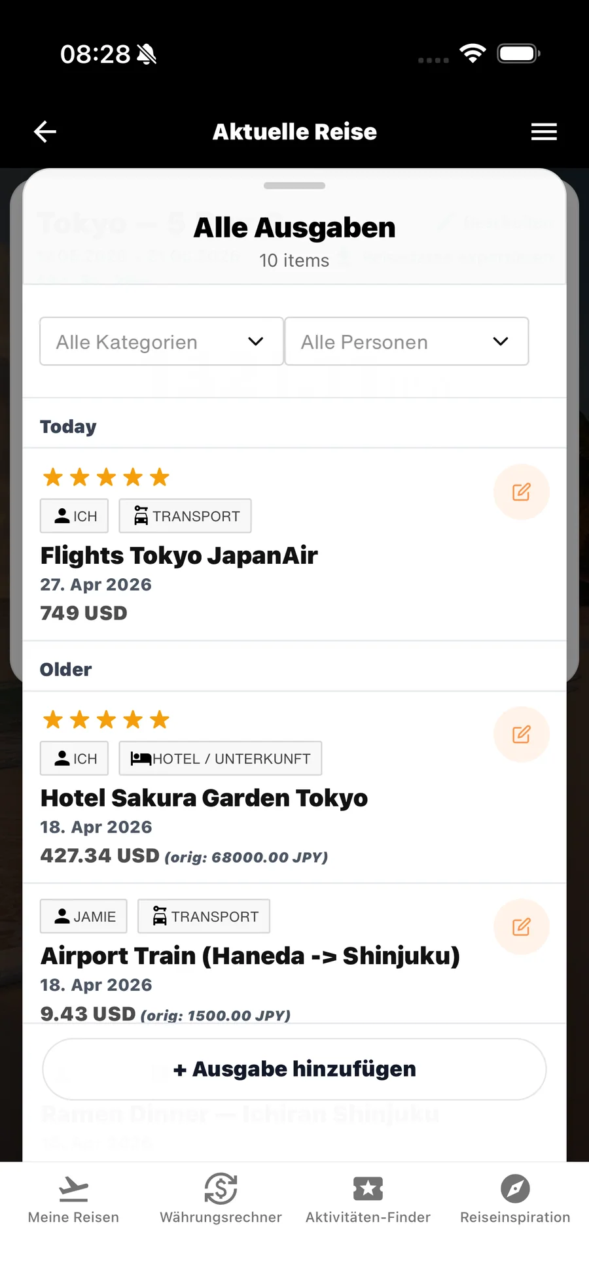This screenshot has width=589, height=1278.
Task: Select the JAMIE person tag
Action: [84, 916]
